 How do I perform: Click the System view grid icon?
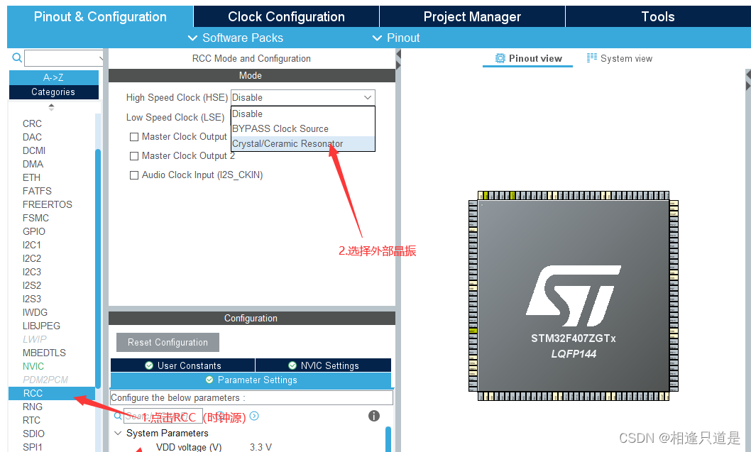click(592, 58)
